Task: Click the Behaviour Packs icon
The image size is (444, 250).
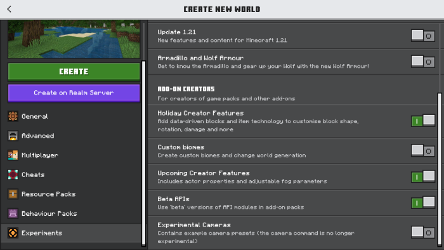Action: [13, 213]
